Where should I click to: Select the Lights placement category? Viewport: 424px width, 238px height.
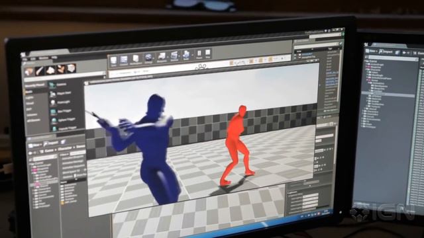coord(29,98)
